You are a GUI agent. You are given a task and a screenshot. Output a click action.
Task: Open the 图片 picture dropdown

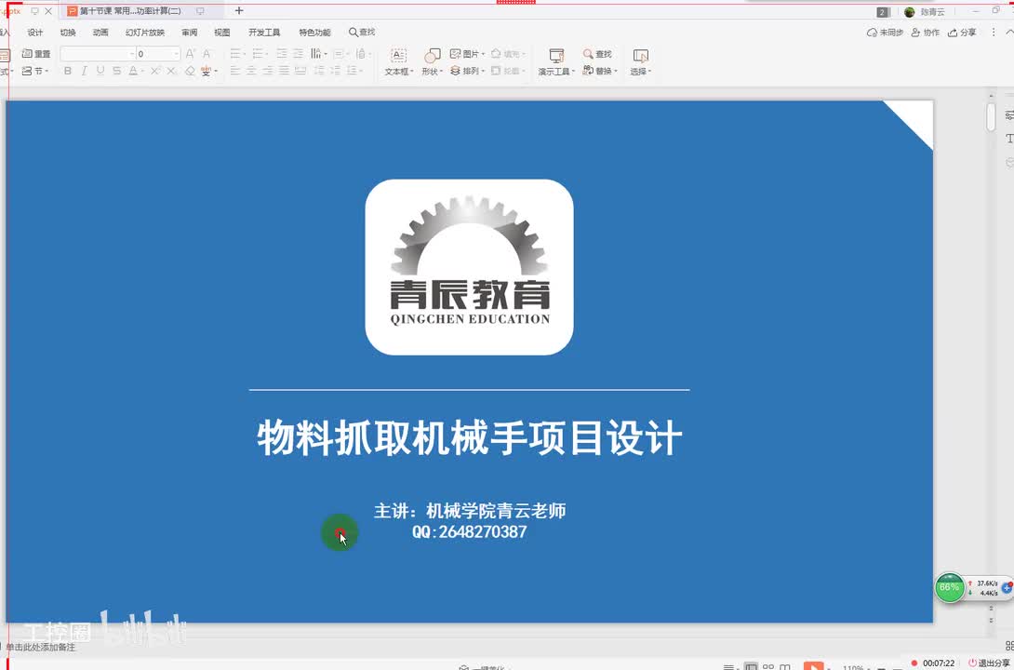[467, 54]
